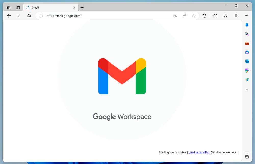Viewport: 255px width, 164px height.
Task: Open sidebar notifications bell
Action: (247, 25)
